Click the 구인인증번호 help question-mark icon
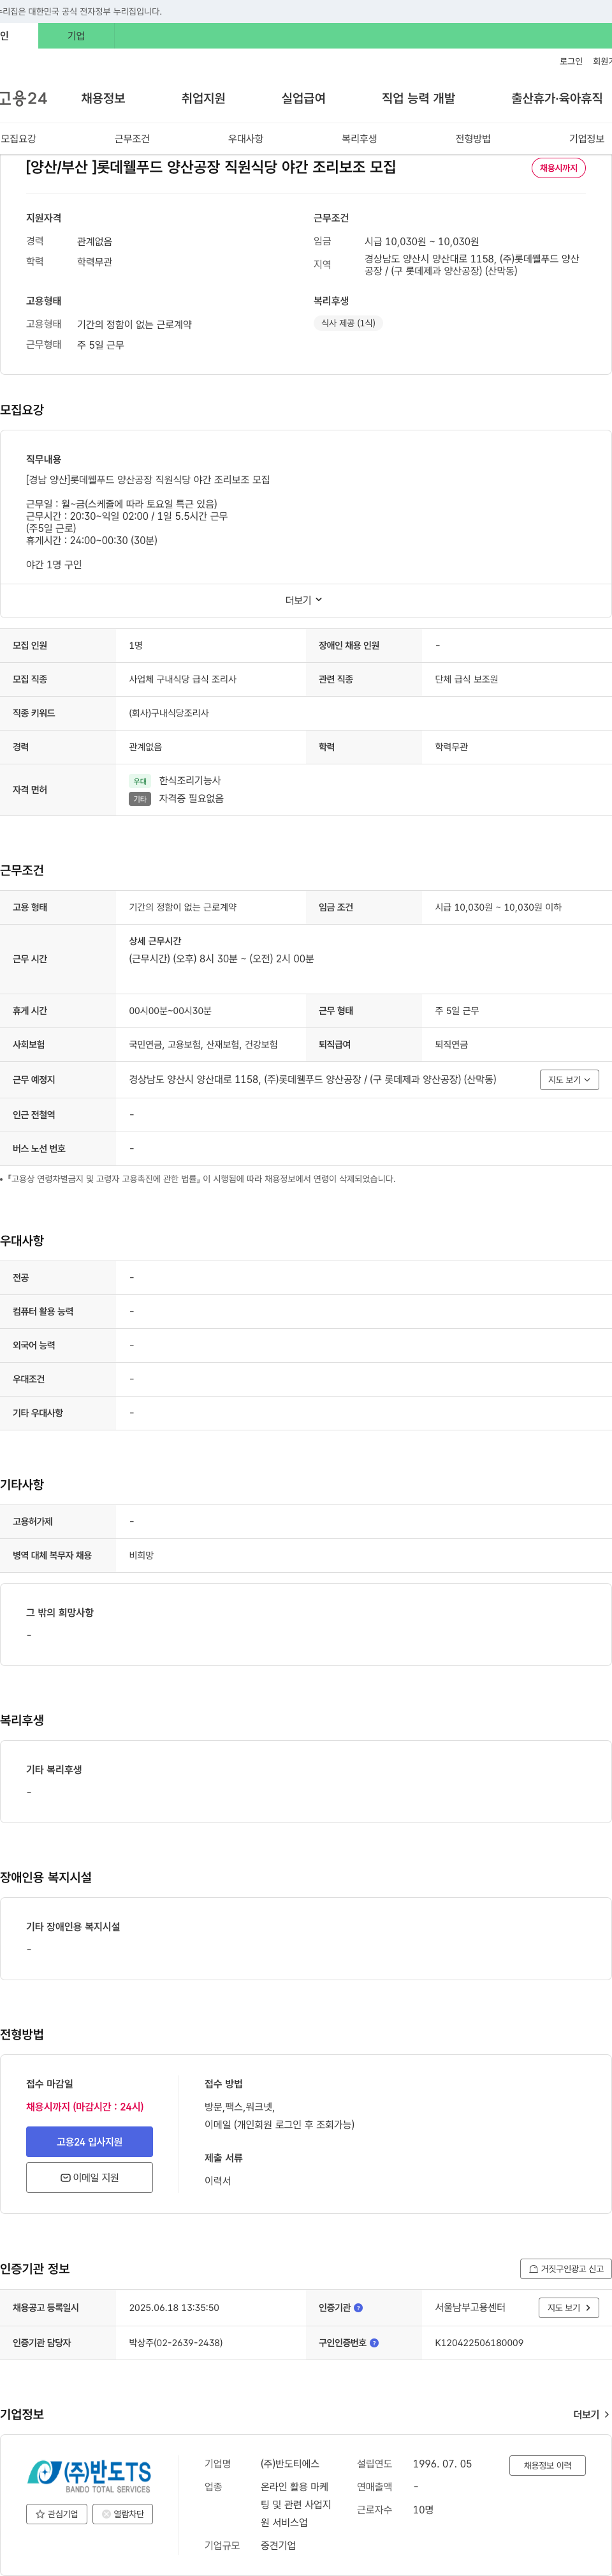Screen dimensions: 612x2576 374,2342
